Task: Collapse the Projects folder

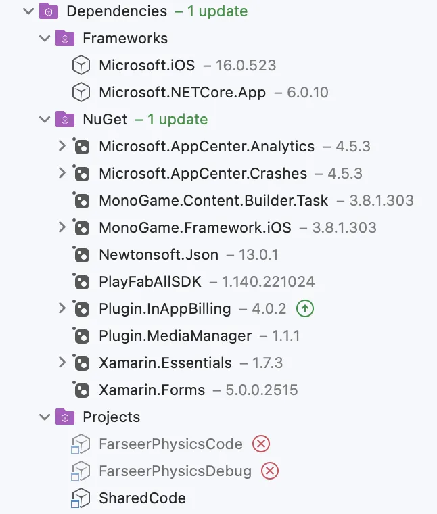Action: click(45, 417)
